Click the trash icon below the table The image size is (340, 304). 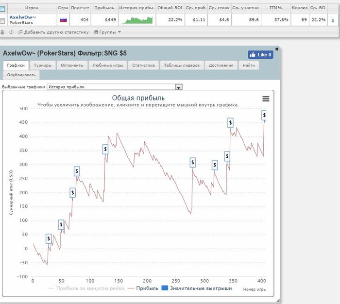tap(2, 33)
